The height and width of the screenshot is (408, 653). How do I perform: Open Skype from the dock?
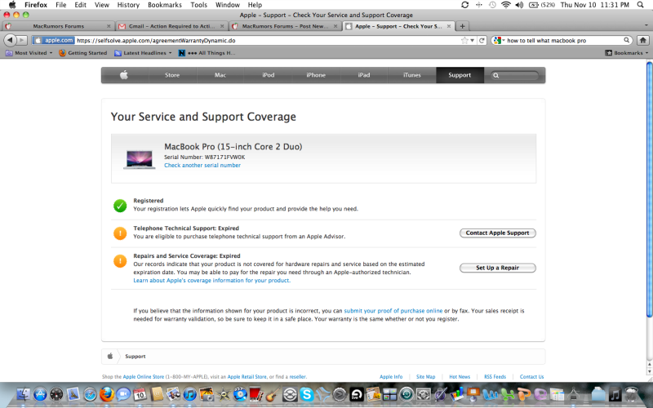(307, 394)
